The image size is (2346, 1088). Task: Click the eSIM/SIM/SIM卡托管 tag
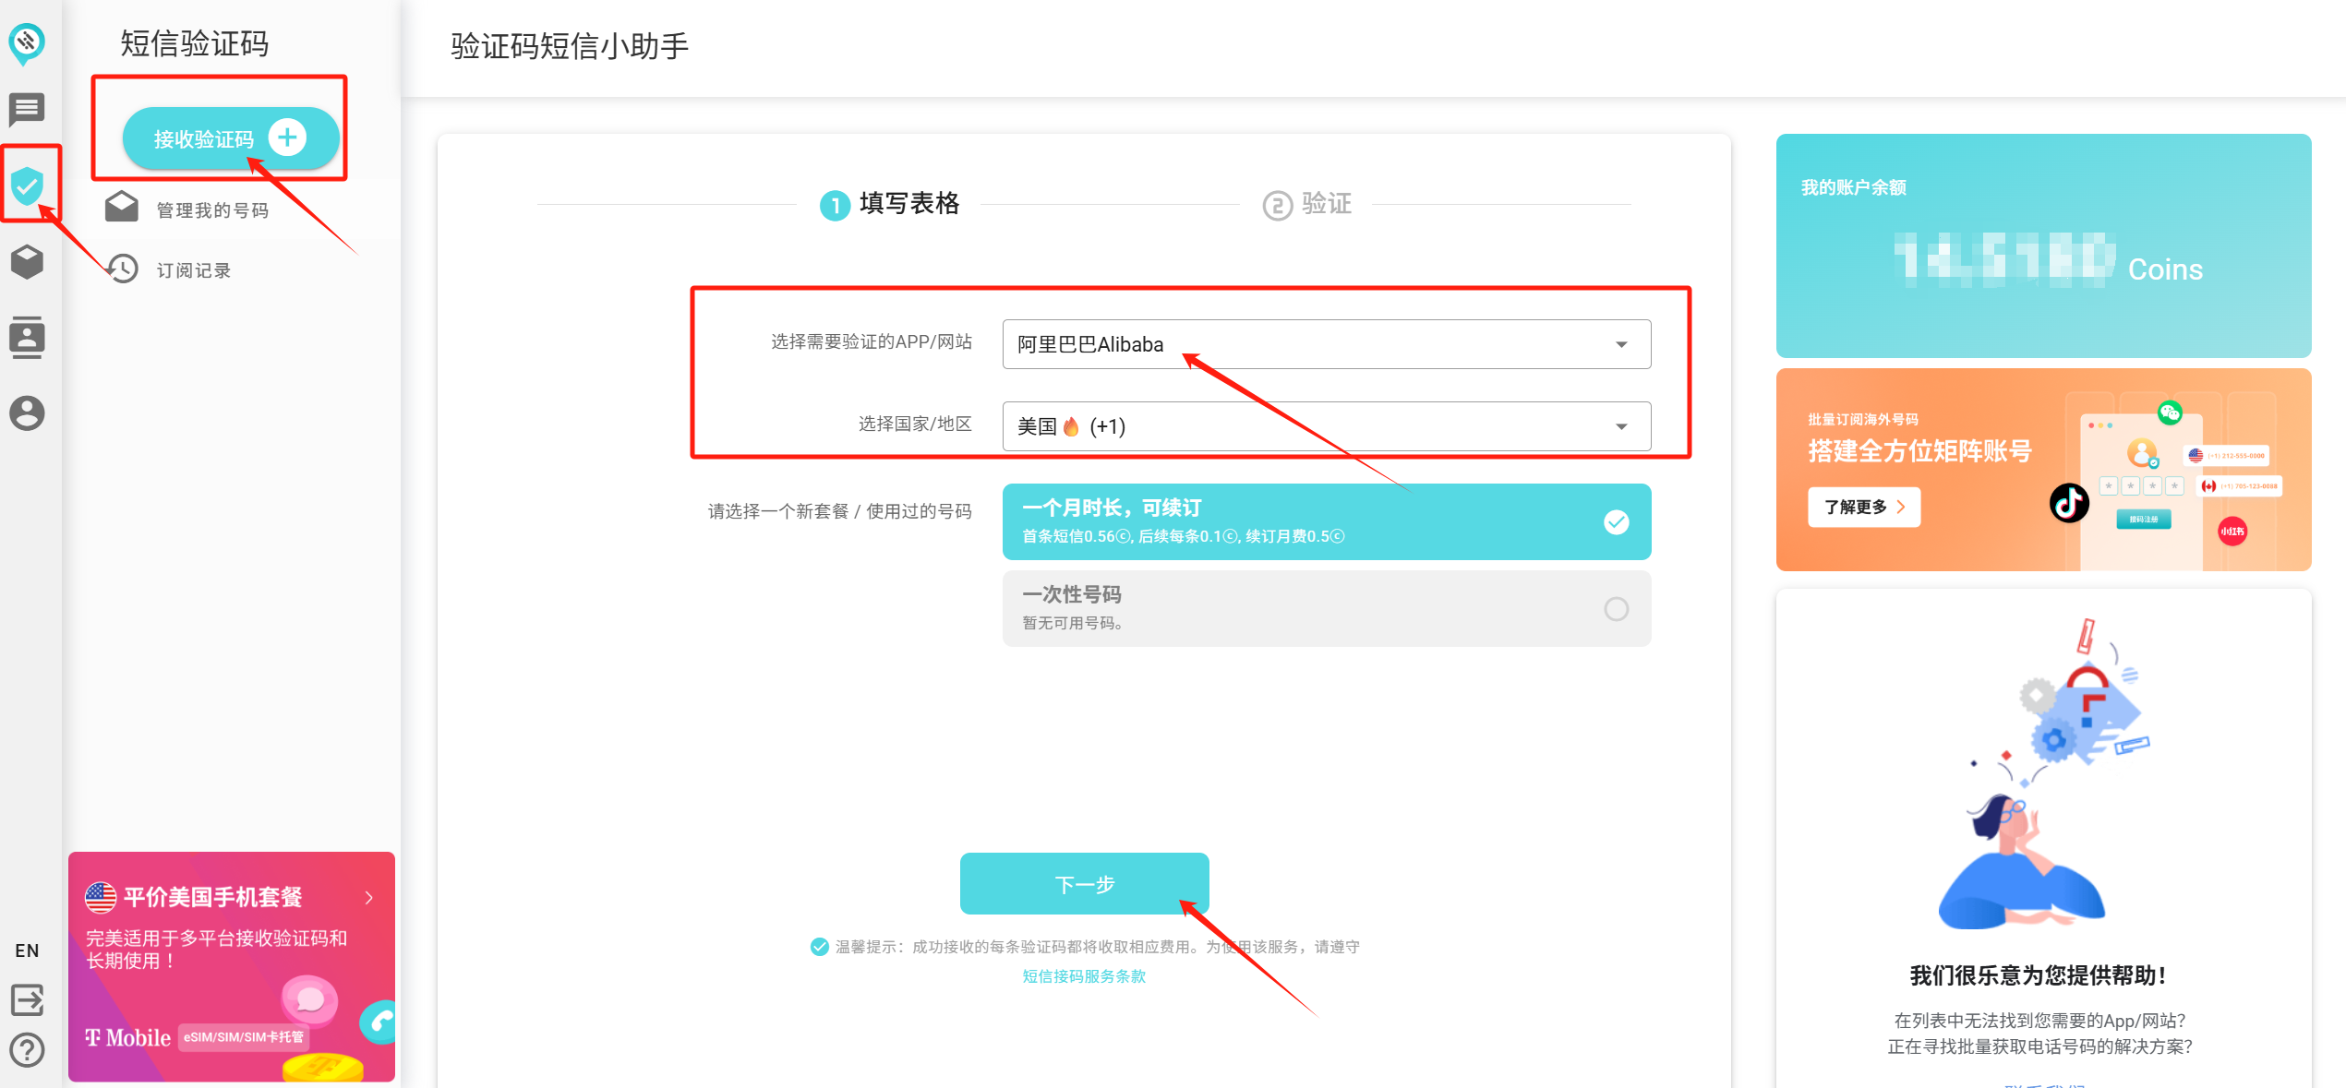[x=243, y=1037]
